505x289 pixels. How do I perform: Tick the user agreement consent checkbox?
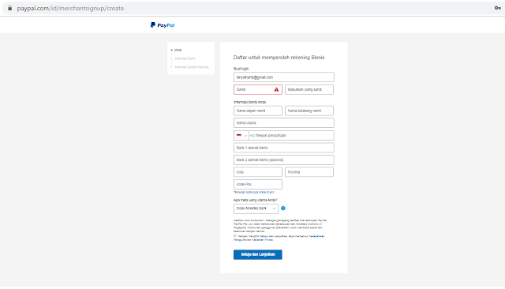click(x=235, y=236)
